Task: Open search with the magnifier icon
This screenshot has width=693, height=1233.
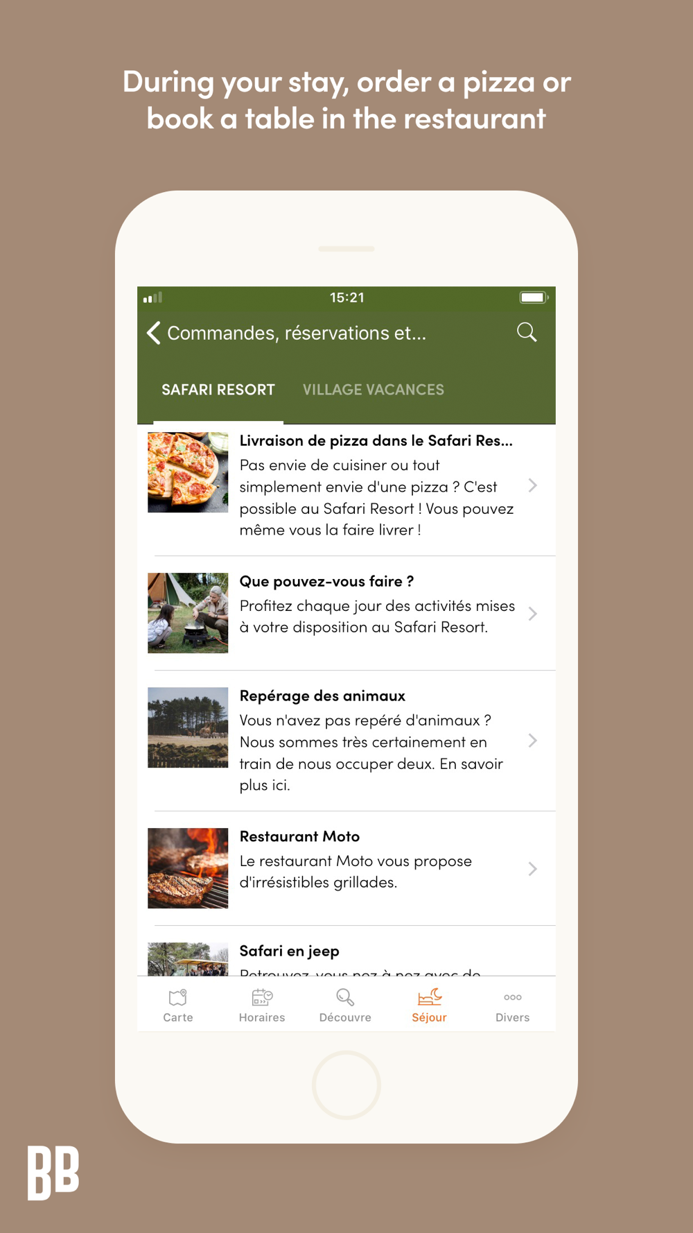Action: pyautogui.click(x=527, y=332)
